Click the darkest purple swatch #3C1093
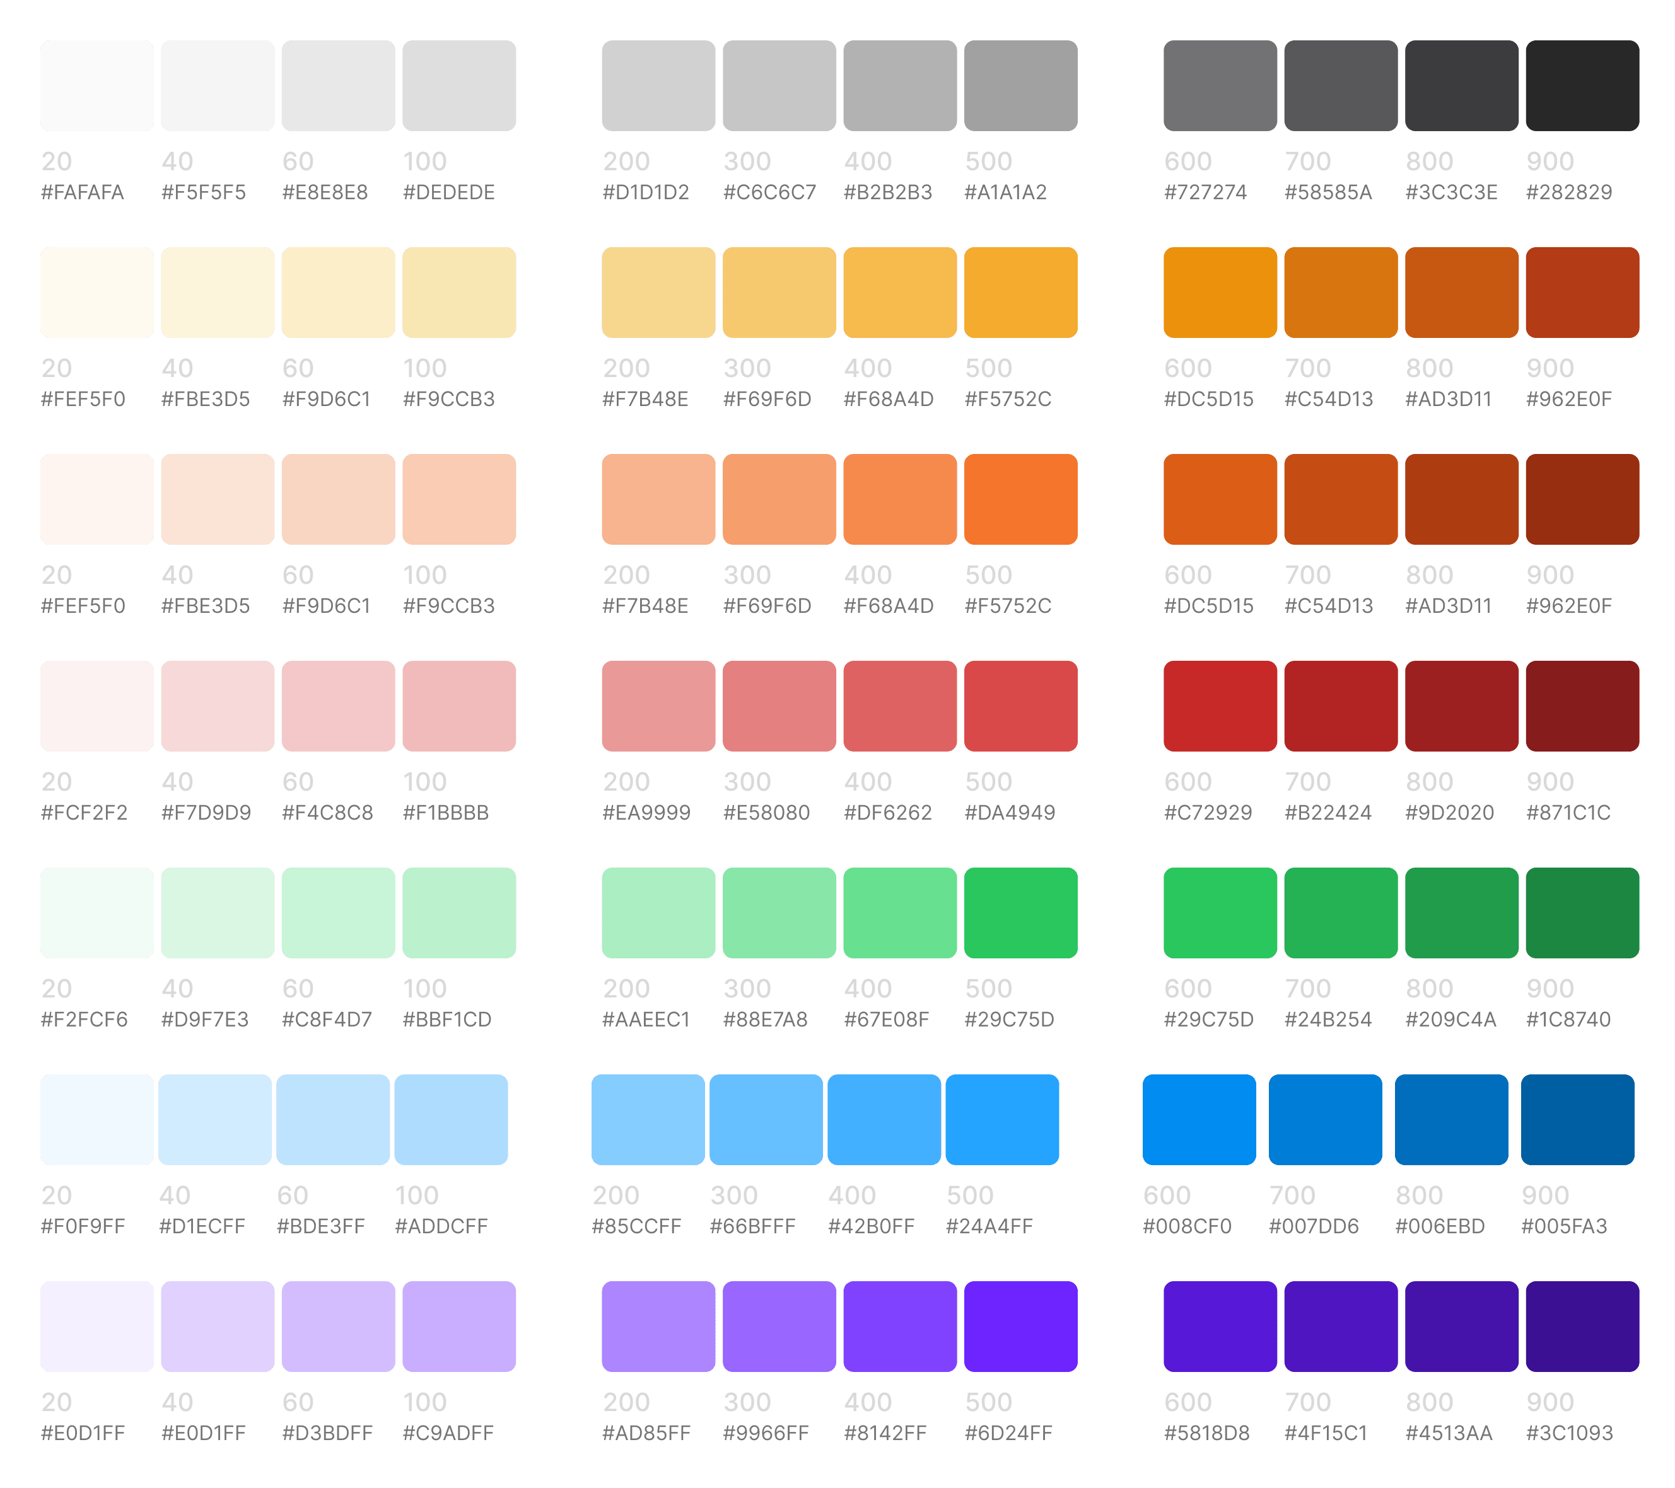This screenshot has height=1488, width=1675. click(x=1582, y=1327)
